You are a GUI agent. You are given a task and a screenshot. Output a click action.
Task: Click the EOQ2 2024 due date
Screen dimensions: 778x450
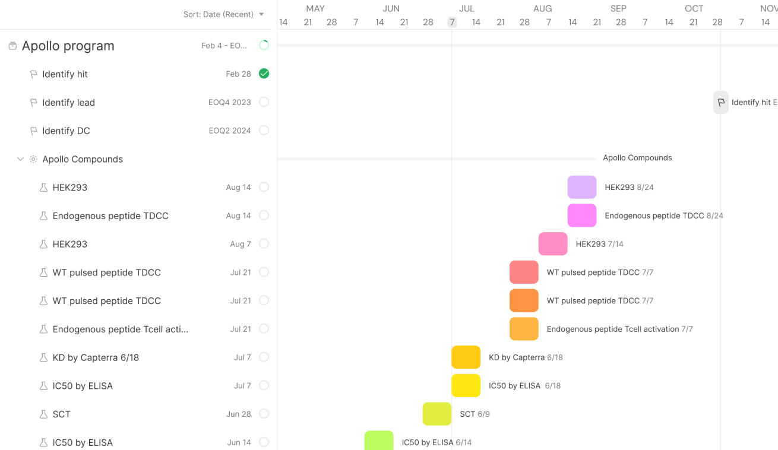coord(230,131)
